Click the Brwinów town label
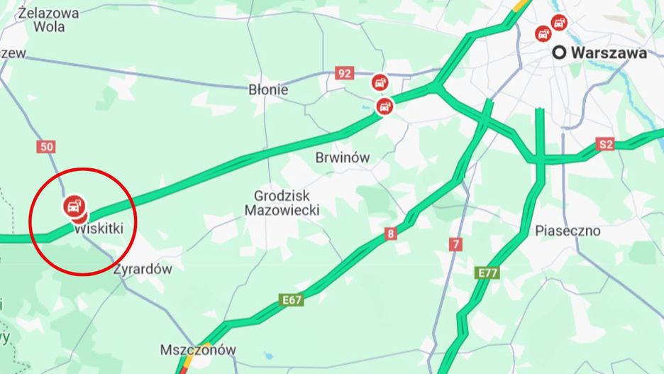Screen dimensions: 664x374 343,158
